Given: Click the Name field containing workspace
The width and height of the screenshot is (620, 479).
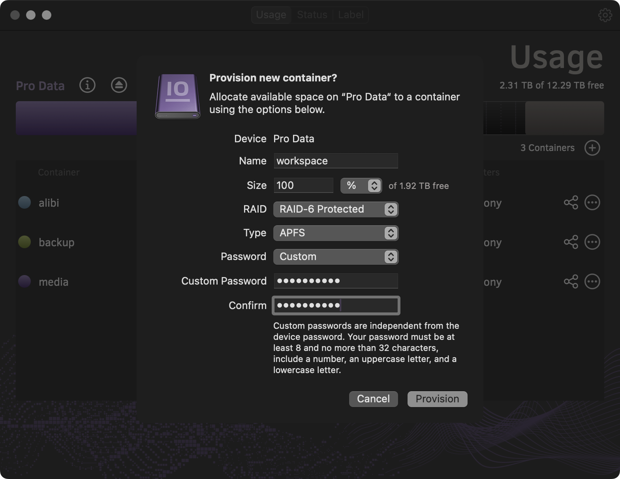Looking at the screenshot, I should coord(336,161).
